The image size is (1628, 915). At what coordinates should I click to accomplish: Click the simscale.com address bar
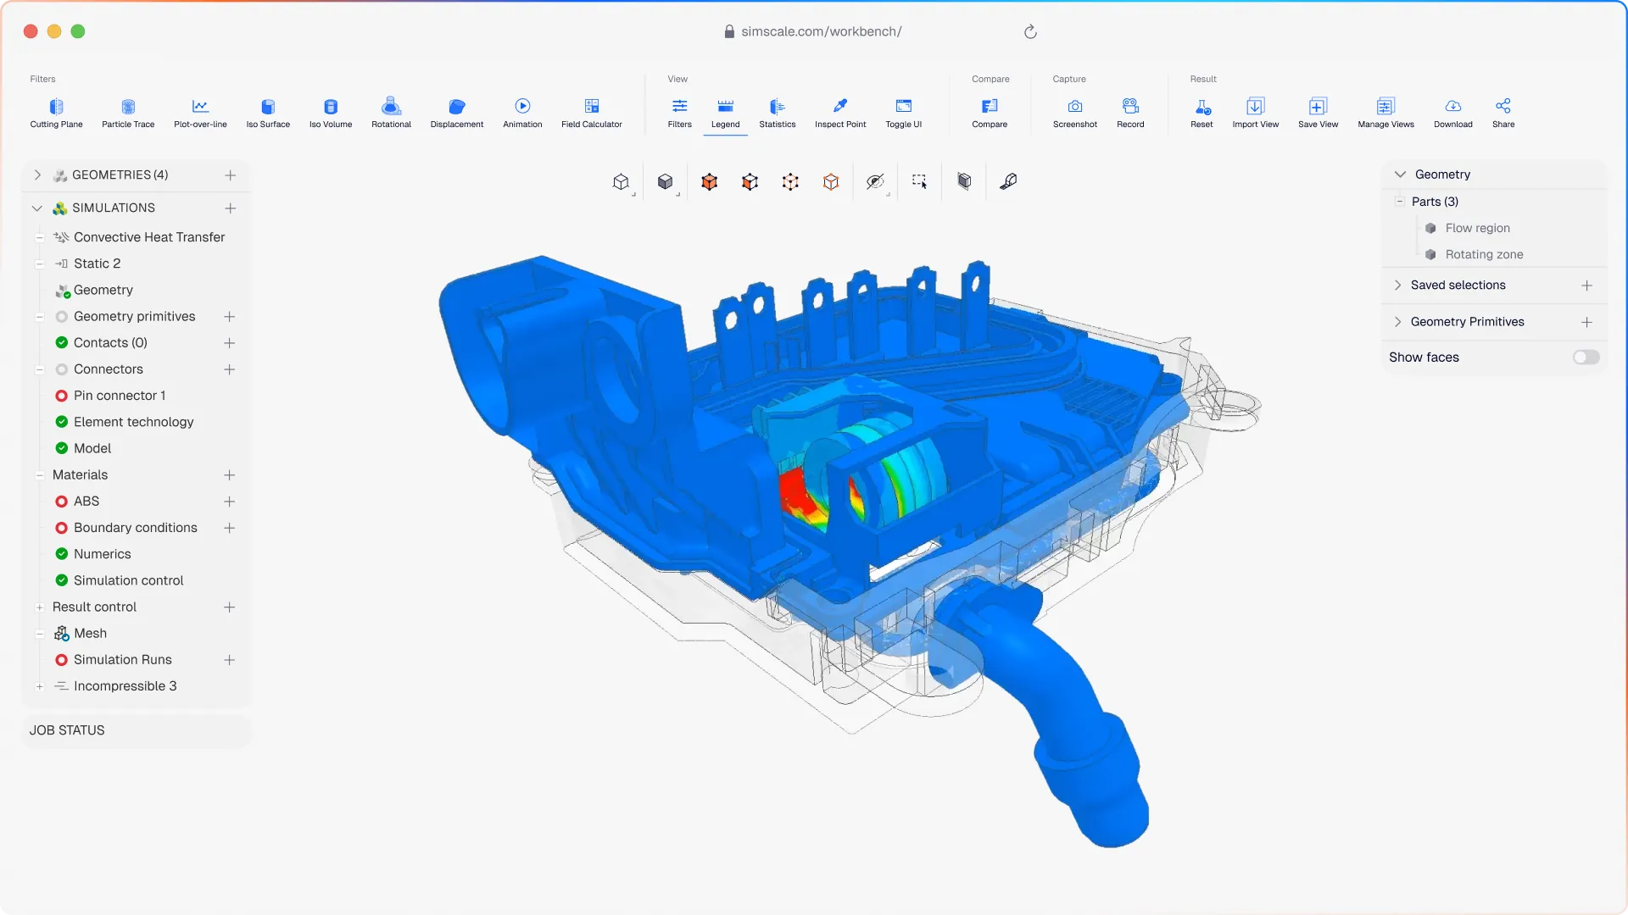(821, 31)
